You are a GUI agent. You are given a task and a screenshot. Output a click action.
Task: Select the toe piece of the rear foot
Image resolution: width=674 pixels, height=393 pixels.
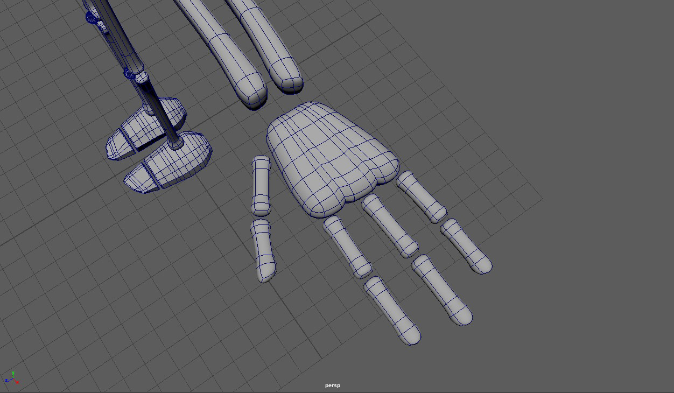click(121, 144)
